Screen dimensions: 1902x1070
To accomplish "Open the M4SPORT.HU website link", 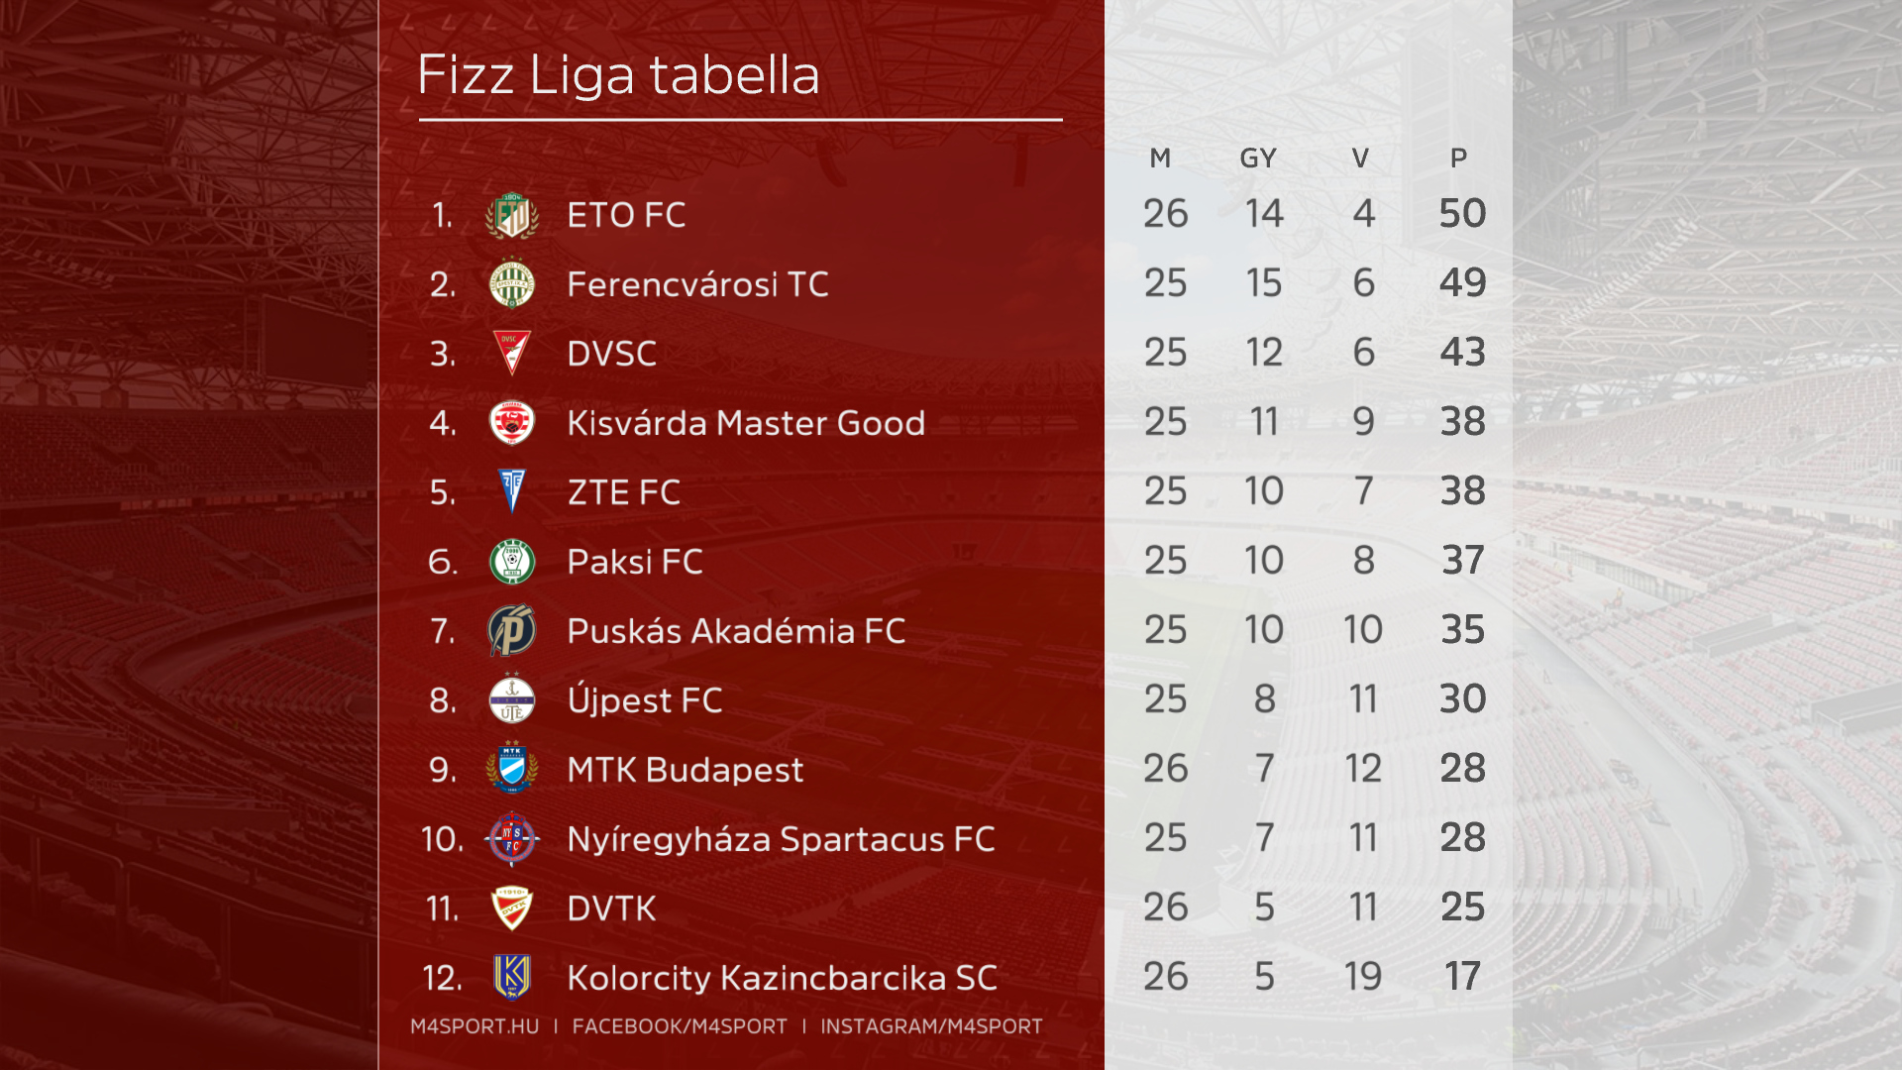I will (475, 1026).
